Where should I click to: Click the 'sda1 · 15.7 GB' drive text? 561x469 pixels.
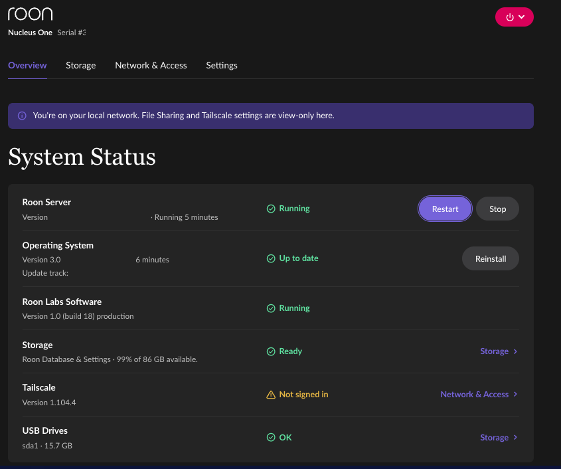(47, 446)
